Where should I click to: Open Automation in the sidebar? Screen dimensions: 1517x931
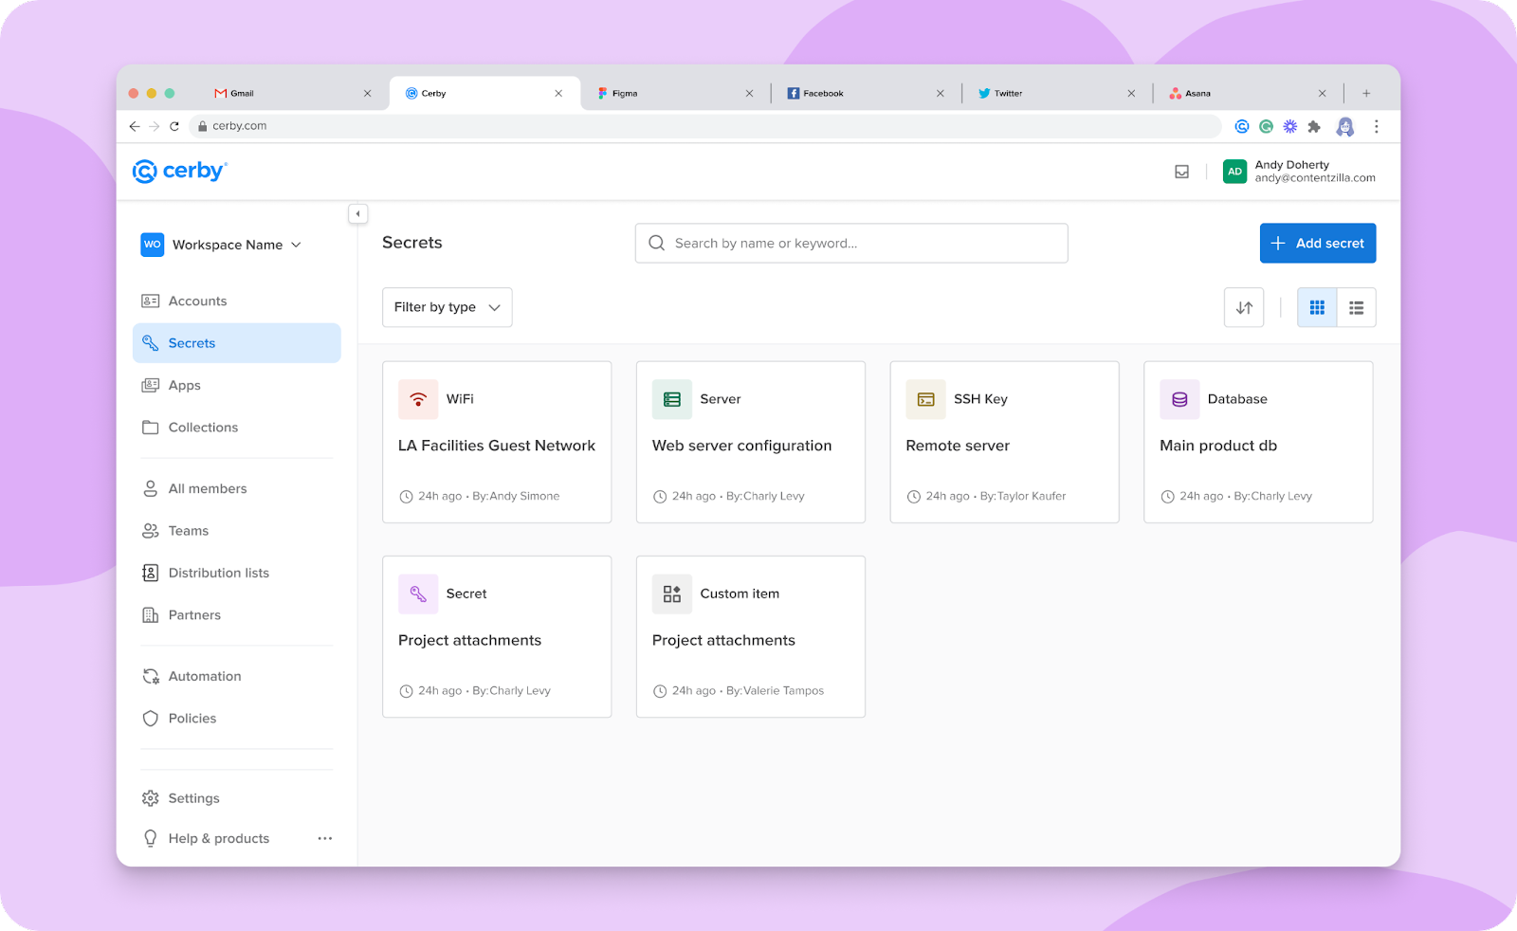point(236,676)
